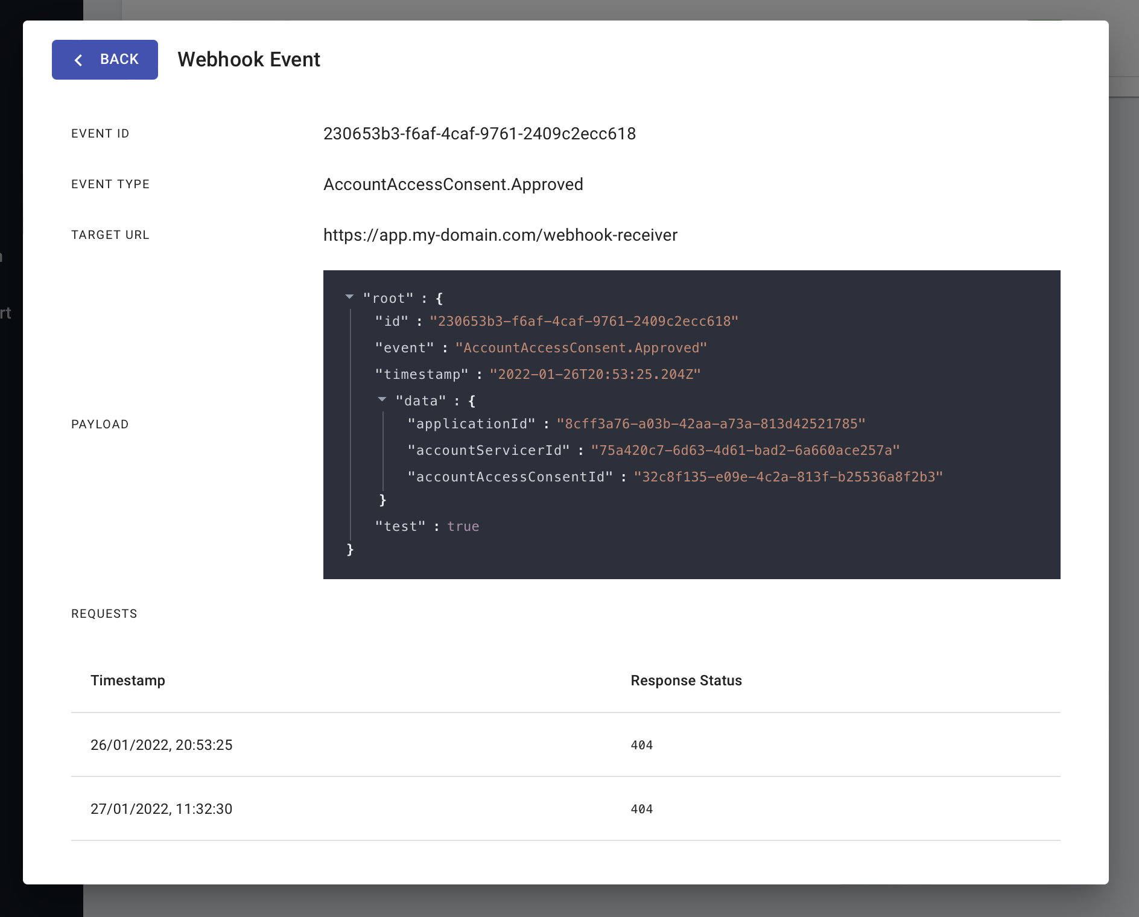The image size is (1139, 917).
Task: Select the AccountAccessConsent.Approved event type value
Action: [453, 185]
